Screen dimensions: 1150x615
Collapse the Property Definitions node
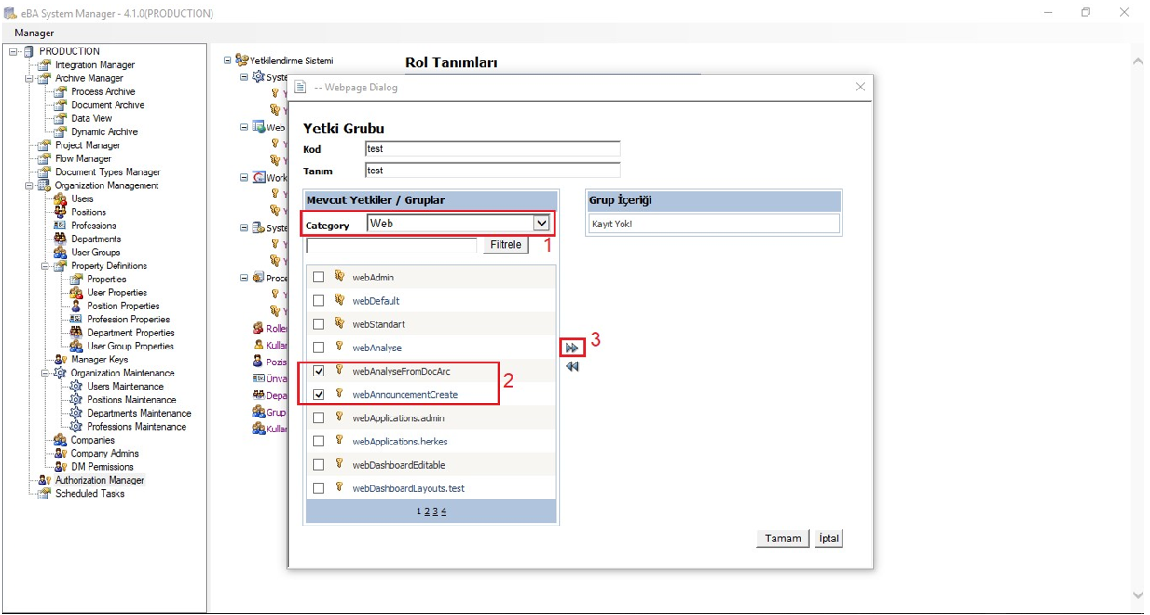[46, 266]
